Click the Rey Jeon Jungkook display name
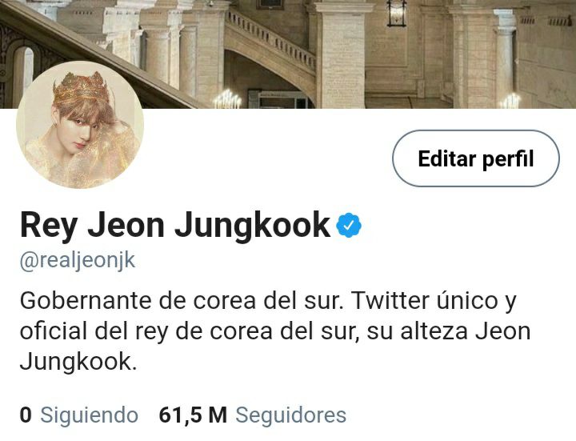This screenshot has height=441, width=576. pyautogui.click(x=175, y=225)
